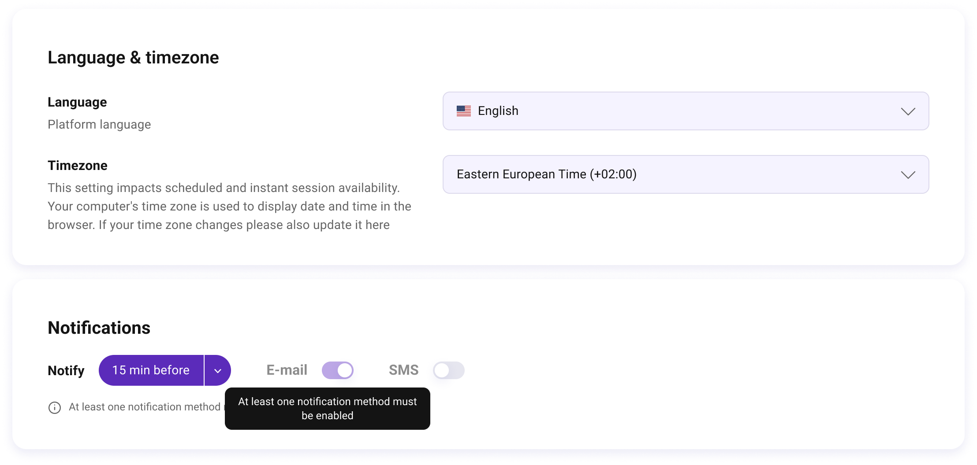
Task: Toggle the E-mail notification switch off
Action: tap(338, 370)
